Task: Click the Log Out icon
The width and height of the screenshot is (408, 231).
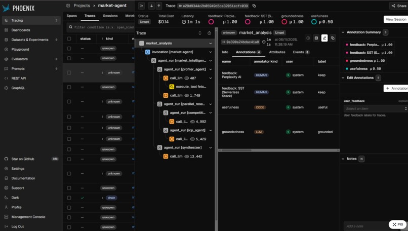Action: [x=6, y=226]
